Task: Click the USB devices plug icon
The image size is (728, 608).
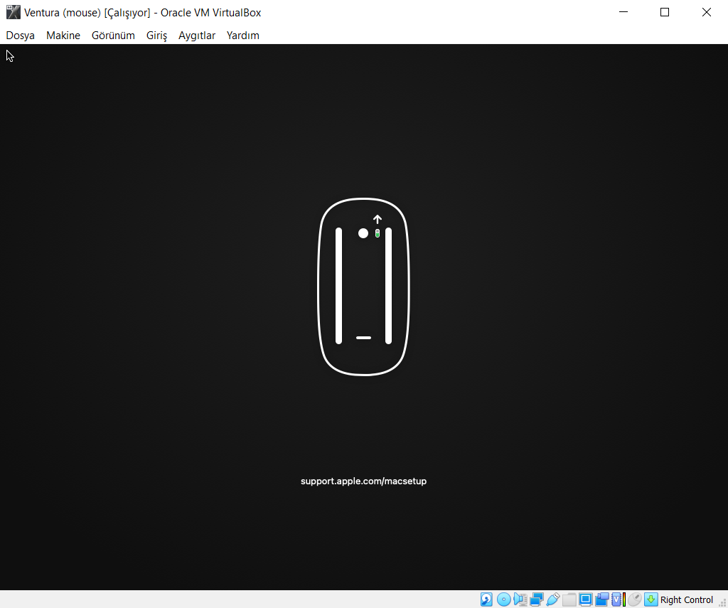Action: (553, 599)
